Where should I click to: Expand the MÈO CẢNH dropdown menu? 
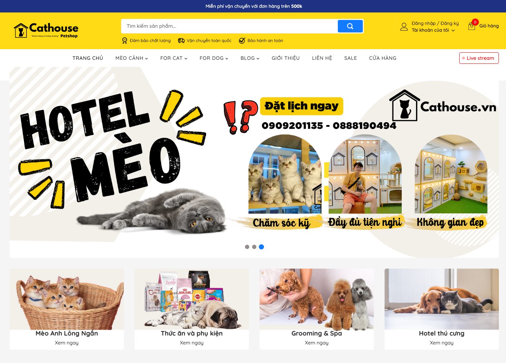[x=132, y=58]
